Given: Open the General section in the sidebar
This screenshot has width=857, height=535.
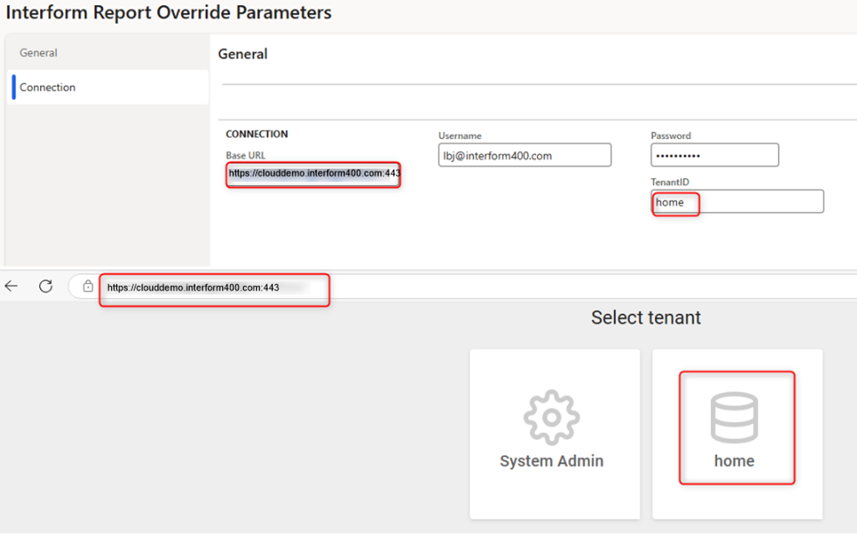Looking at the screenshot, I should tap(38, 53).
